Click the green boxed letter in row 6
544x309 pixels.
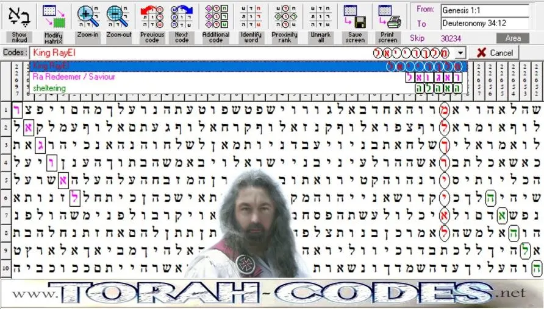pyautogui.click(x=490, y=198)
